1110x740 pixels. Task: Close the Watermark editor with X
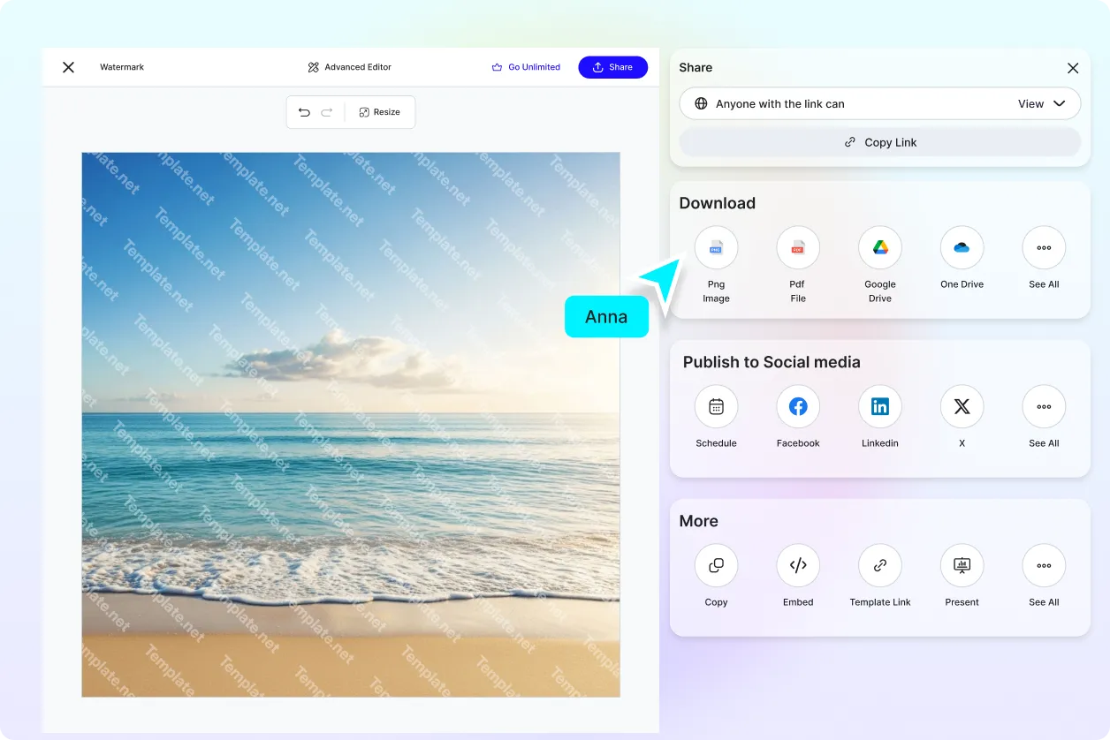[x=68, y=67]
